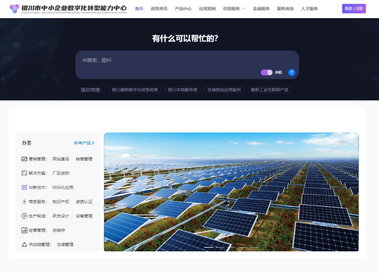The height and width of the screenshot is (273, 379).
Task: Expand the 供需服务 dropdown menu
Action: click(234, 9)
